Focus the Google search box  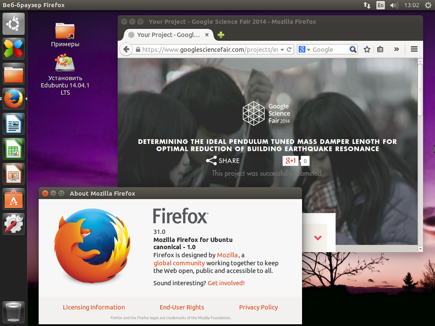point(330,50)
